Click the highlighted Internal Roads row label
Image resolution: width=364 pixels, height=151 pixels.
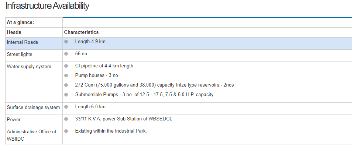point(23,42)
